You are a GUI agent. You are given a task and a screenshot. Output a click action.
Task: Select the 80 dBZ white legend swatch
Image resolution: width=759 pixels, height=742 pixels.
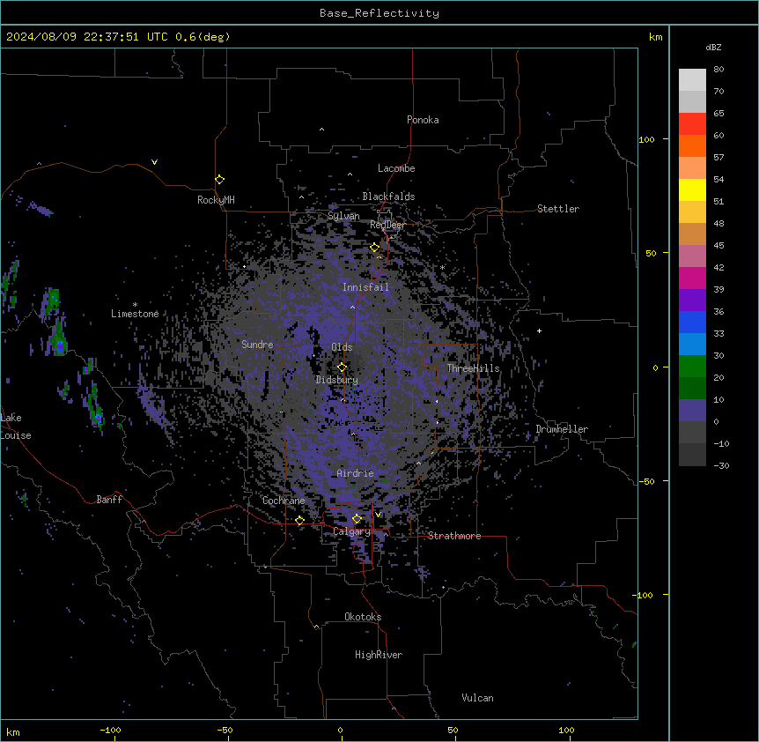692,80
